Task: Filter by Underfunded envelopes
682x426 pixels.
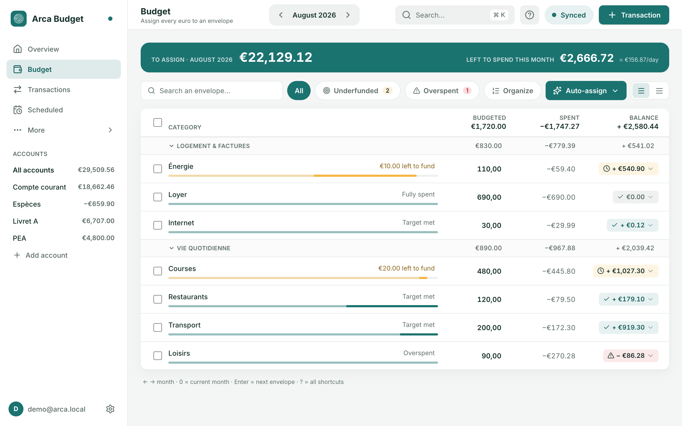Action: [x=358, y=91]
